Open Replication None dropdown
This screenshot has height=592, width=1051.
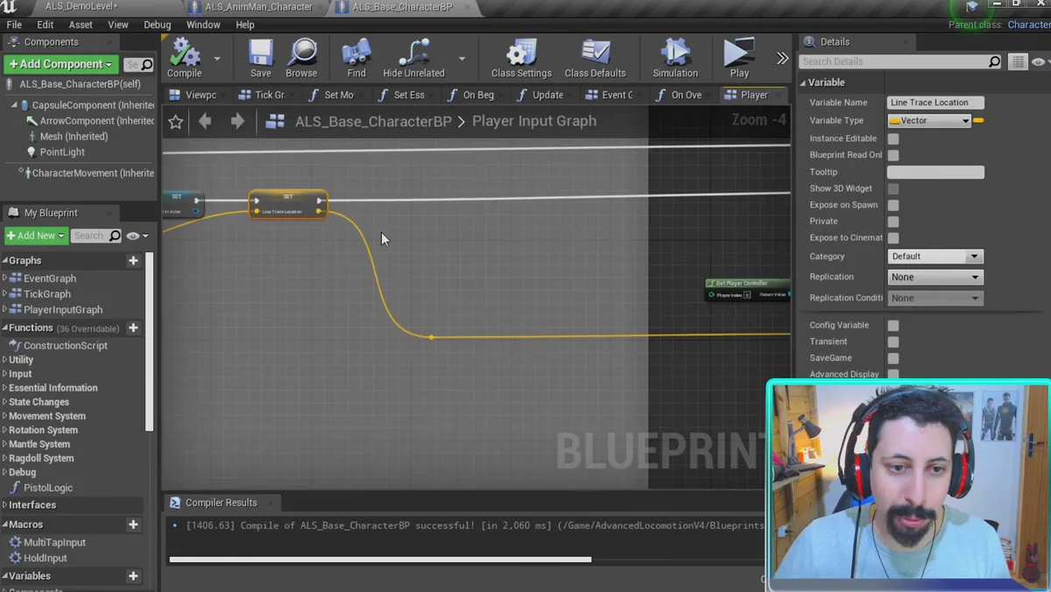coord(935,277)
